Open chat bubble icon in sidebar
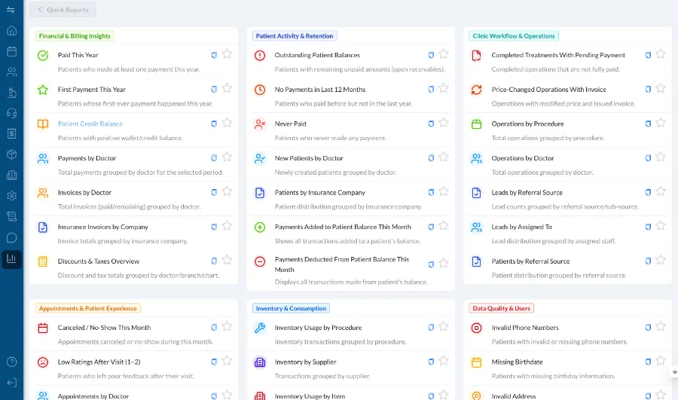 11,237
